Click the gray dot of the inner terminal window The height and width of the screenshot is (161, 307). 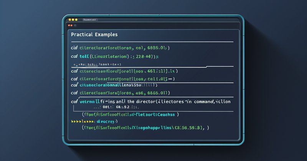pyautogui.click(x=74, y=25)
